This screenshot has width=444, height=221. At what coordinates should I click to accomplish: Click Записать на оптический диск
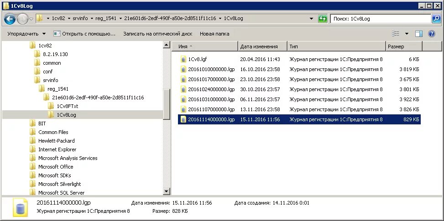pyautogui.click(x=158, y=34)
